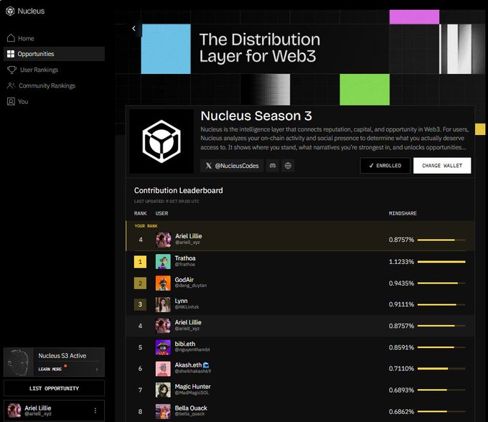
Task: Click Lynn's avatar
Action: pyautogui.click(x=163, y=304)
